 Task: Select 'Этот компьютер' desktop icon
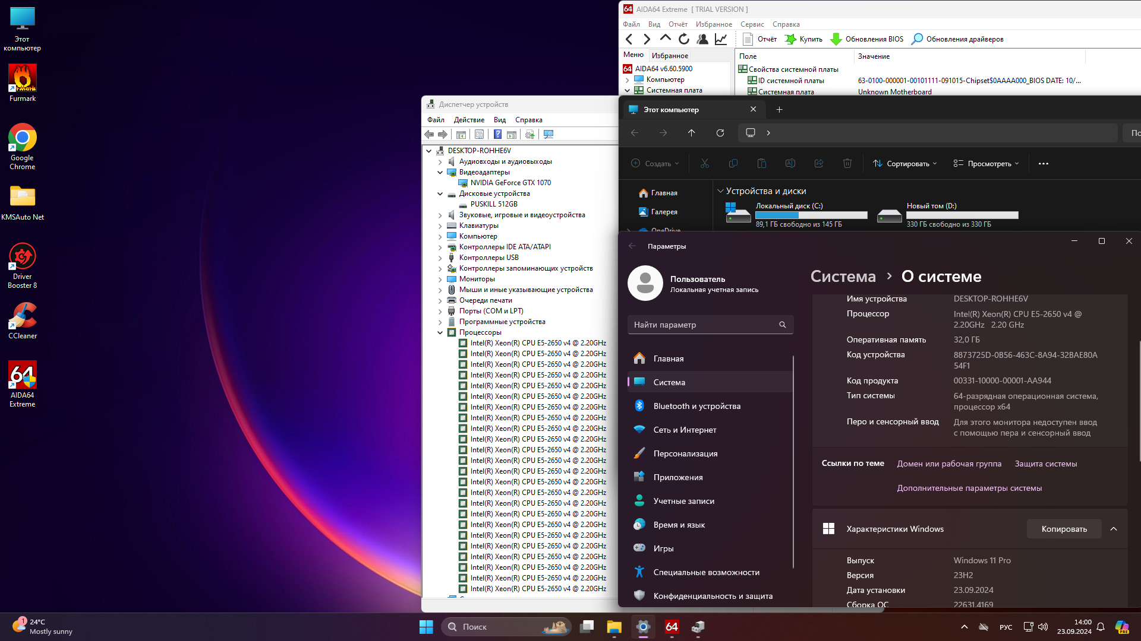pos(23,28)
